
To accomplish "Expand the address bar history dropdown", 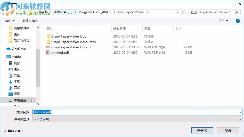I will 177,12.
